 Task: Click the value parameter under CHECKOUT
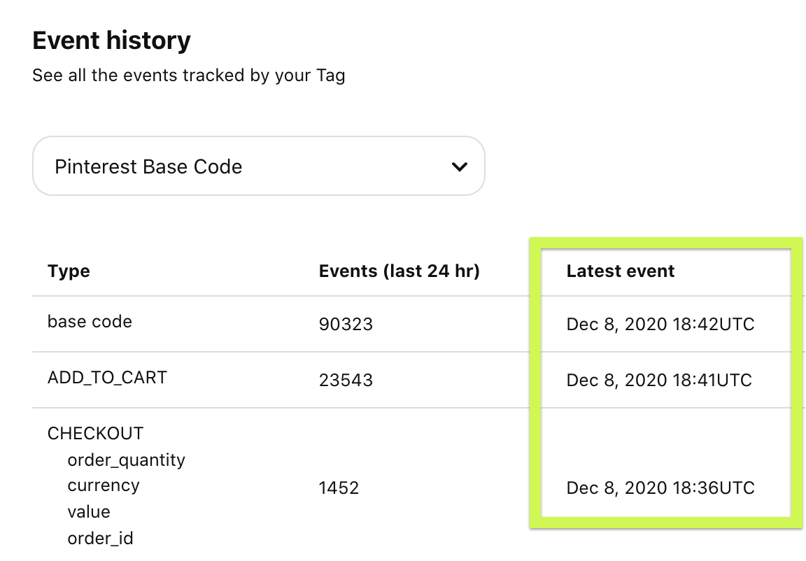(x=89, y=512)
